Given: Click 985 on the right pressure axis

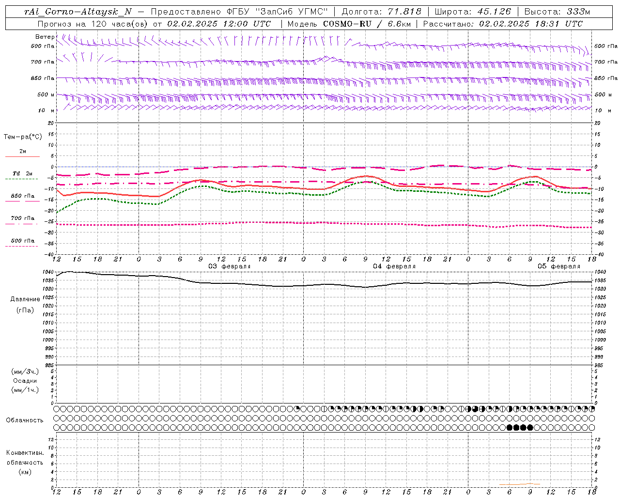Looking at the screenshot, I should [x=599, y=365].
